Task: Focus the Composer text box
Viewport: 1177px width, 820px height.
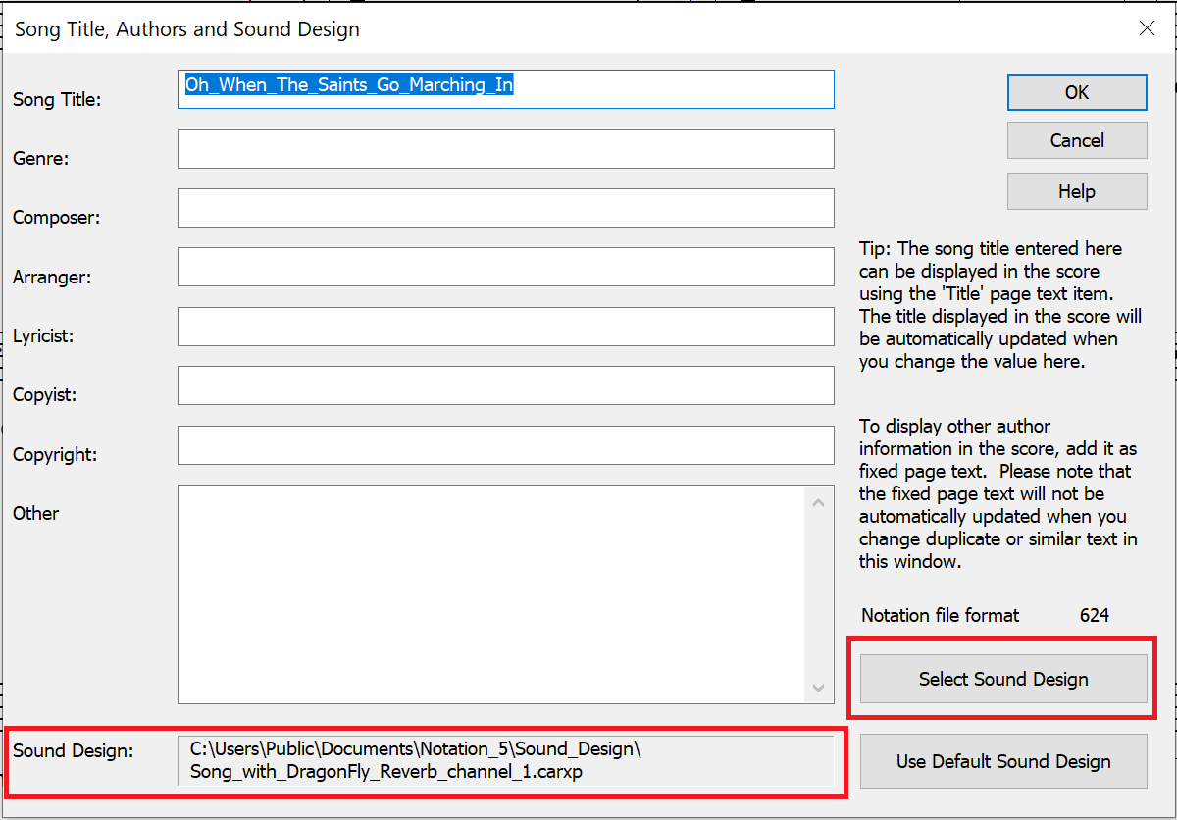Action: [x=505, y=208]
